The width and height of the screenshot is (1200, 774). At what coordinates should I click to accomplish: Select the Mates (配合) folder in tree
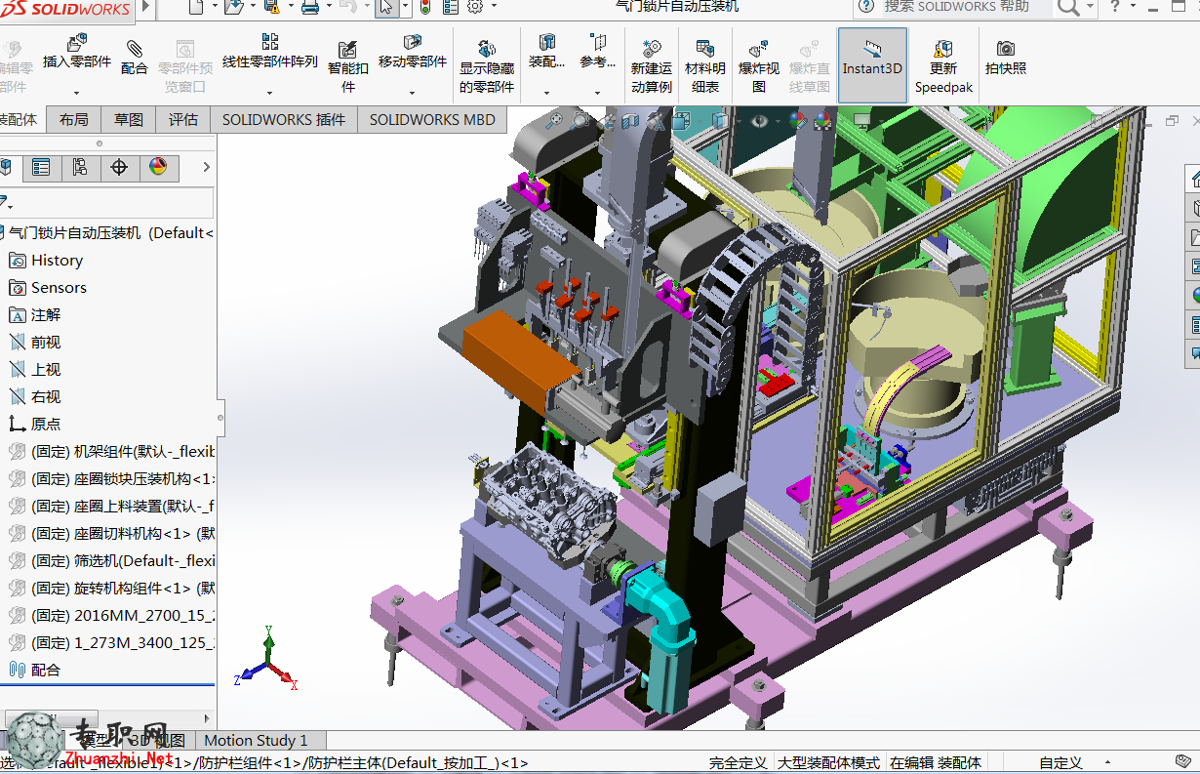click(35, 671)
